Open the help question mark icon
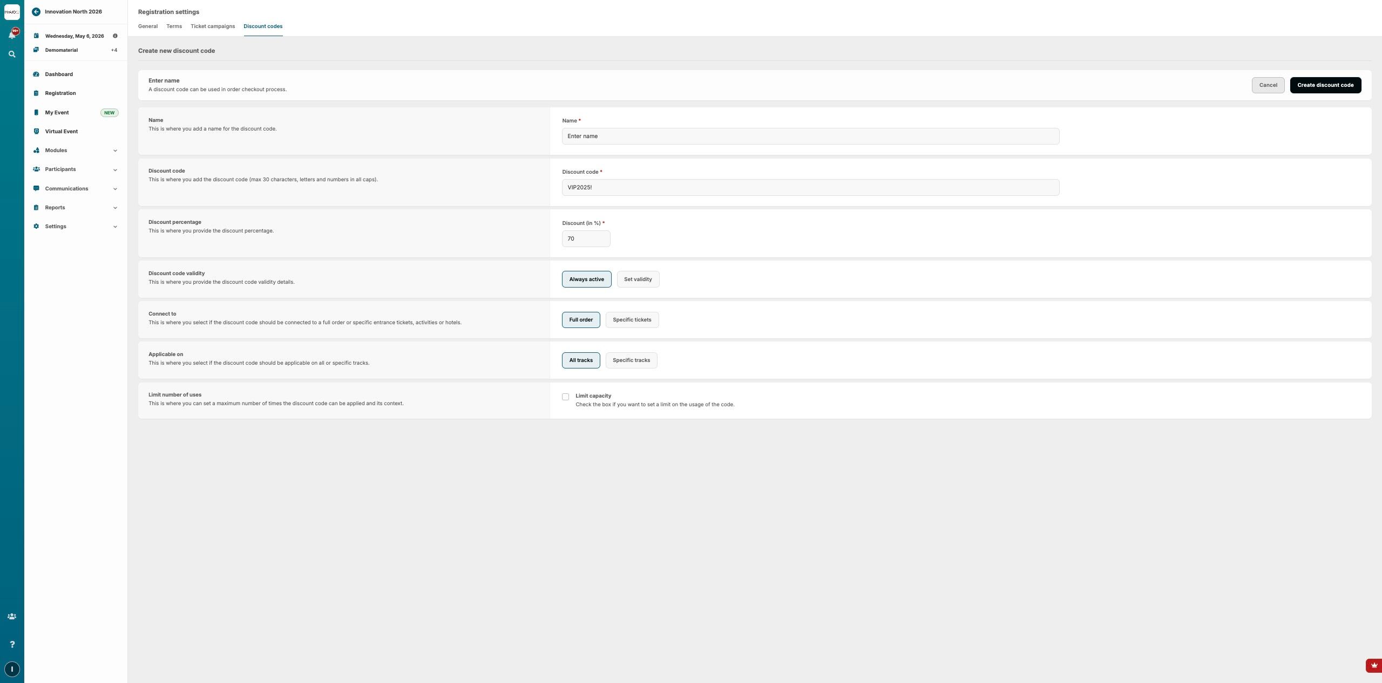Viewport: 1382px width, 683px height. pyautogui.click(x=12, y=644)
